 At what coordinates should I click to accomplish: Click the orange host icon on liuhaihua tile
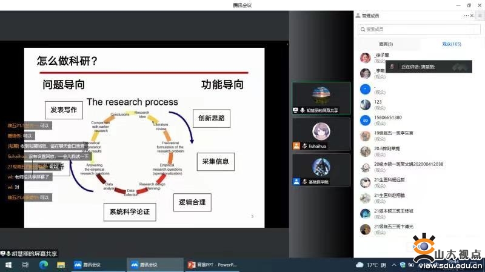coord(296,146)
